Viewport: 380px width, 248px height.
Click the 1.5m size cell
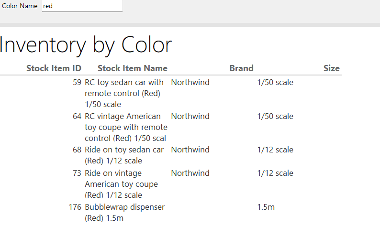click(x=266, y=207)
